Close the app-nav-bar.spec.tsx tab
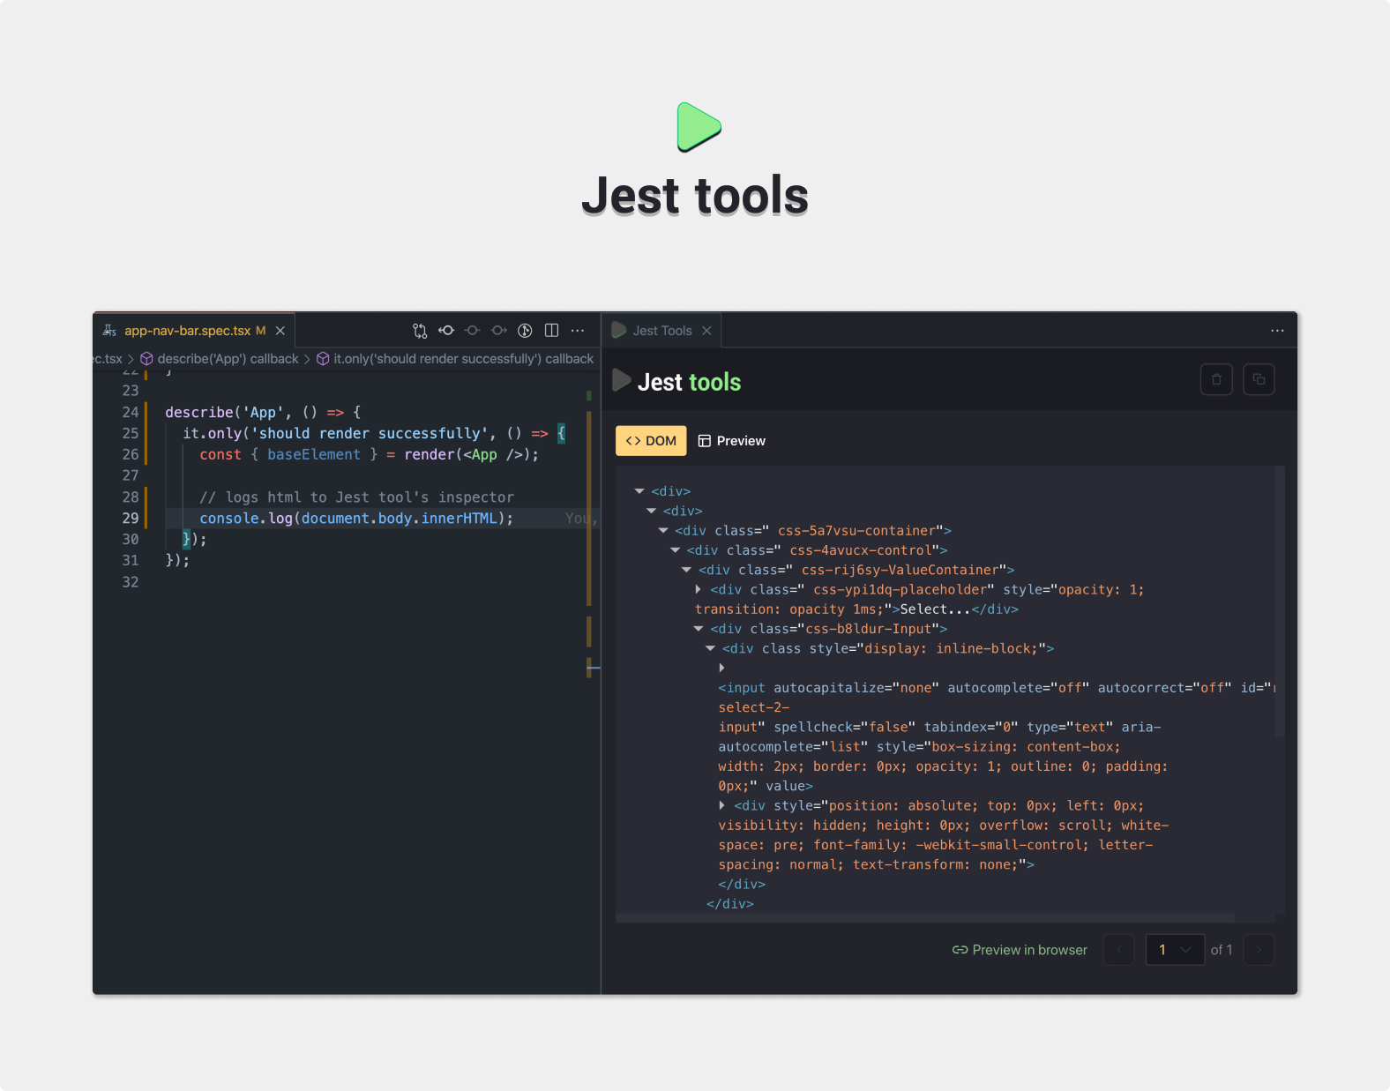 [280, 331]
